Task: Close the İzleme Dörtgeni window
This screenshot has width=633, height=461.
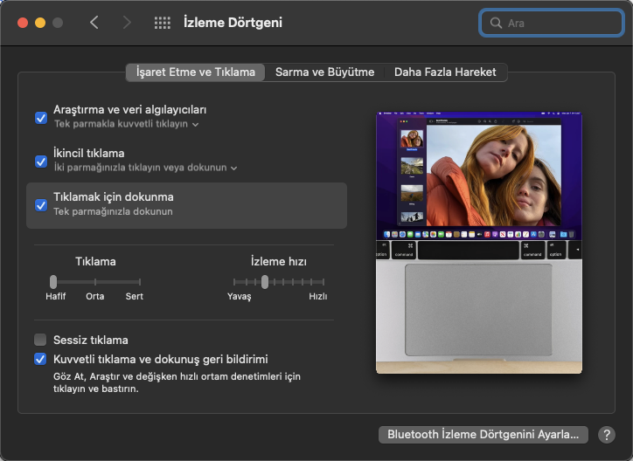Action: [x=22, y=23]
